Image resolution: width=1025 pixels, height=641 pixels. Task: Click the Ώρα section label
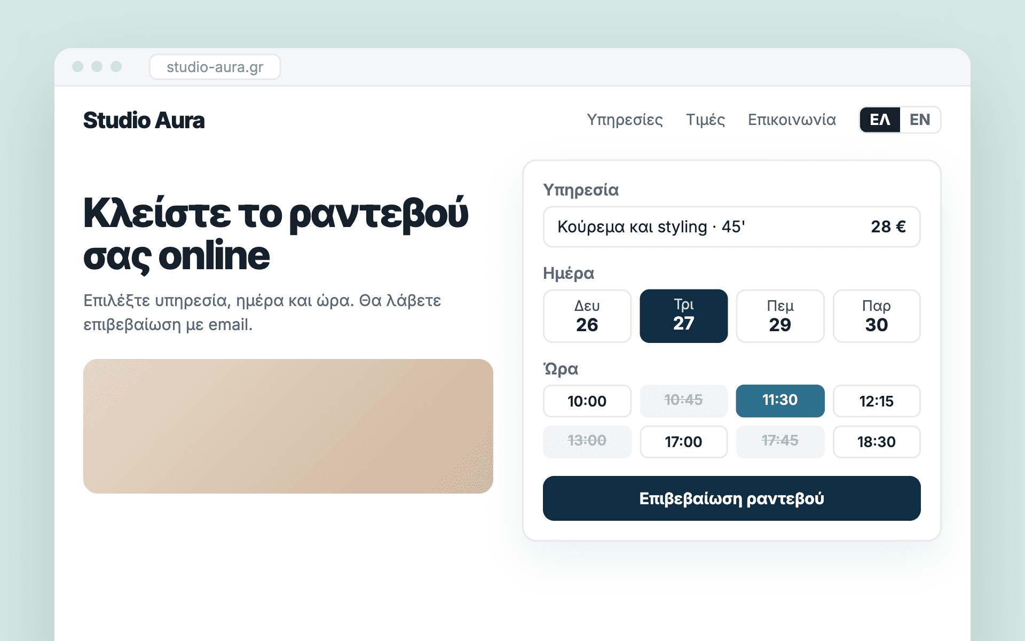point(561,369)
